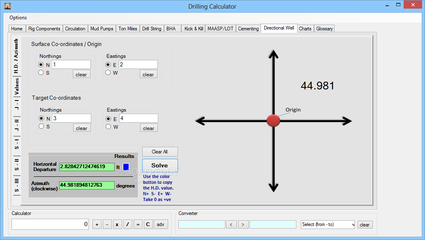Screen dimensions: 425x240
Task: Click the calculator equals button
Action: click(138, 224)
